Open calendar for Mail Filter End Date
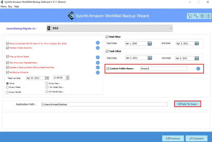This screenshot has height=142, width=212. 196,43
